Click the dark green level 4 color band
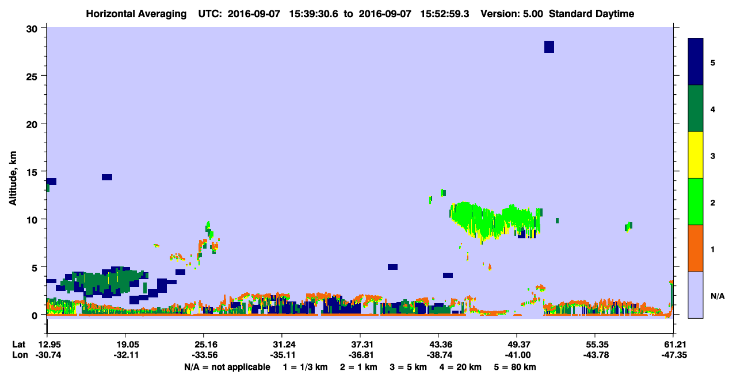This screenshot has width=748, height=383. coord(696,109)
